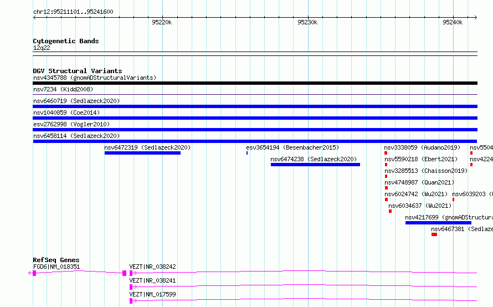493x307 pixels.
Task: Click the blue bar under nsv6458114
Action: (255, 141)
